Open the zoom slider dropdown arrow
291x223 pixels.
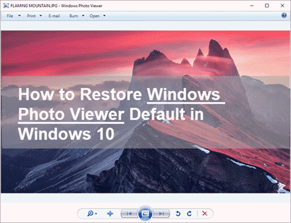(96, 214)
